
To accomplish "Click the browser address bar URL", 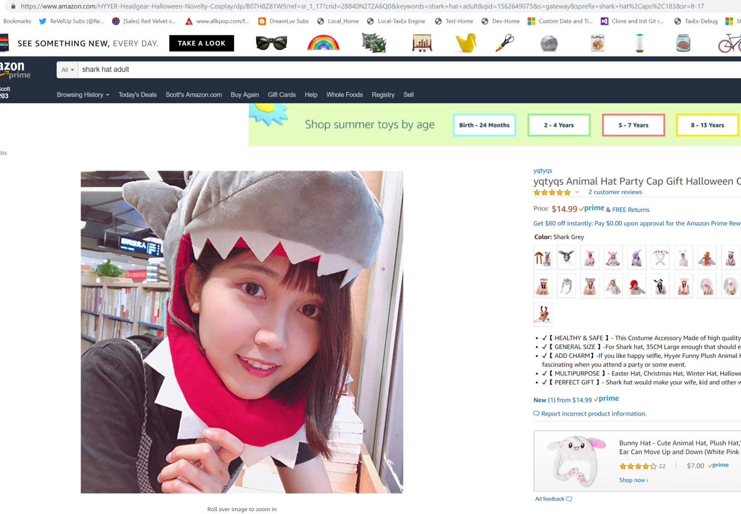I will (x=362, y=6).
